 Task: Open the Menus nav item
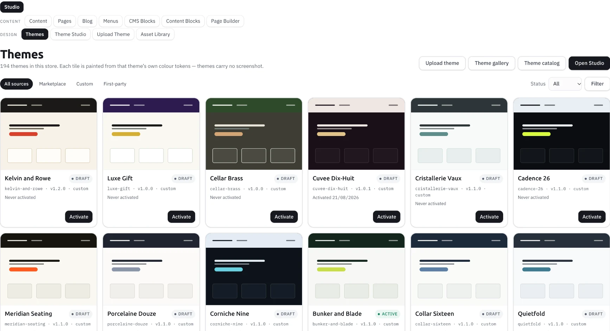coord(110,21)
